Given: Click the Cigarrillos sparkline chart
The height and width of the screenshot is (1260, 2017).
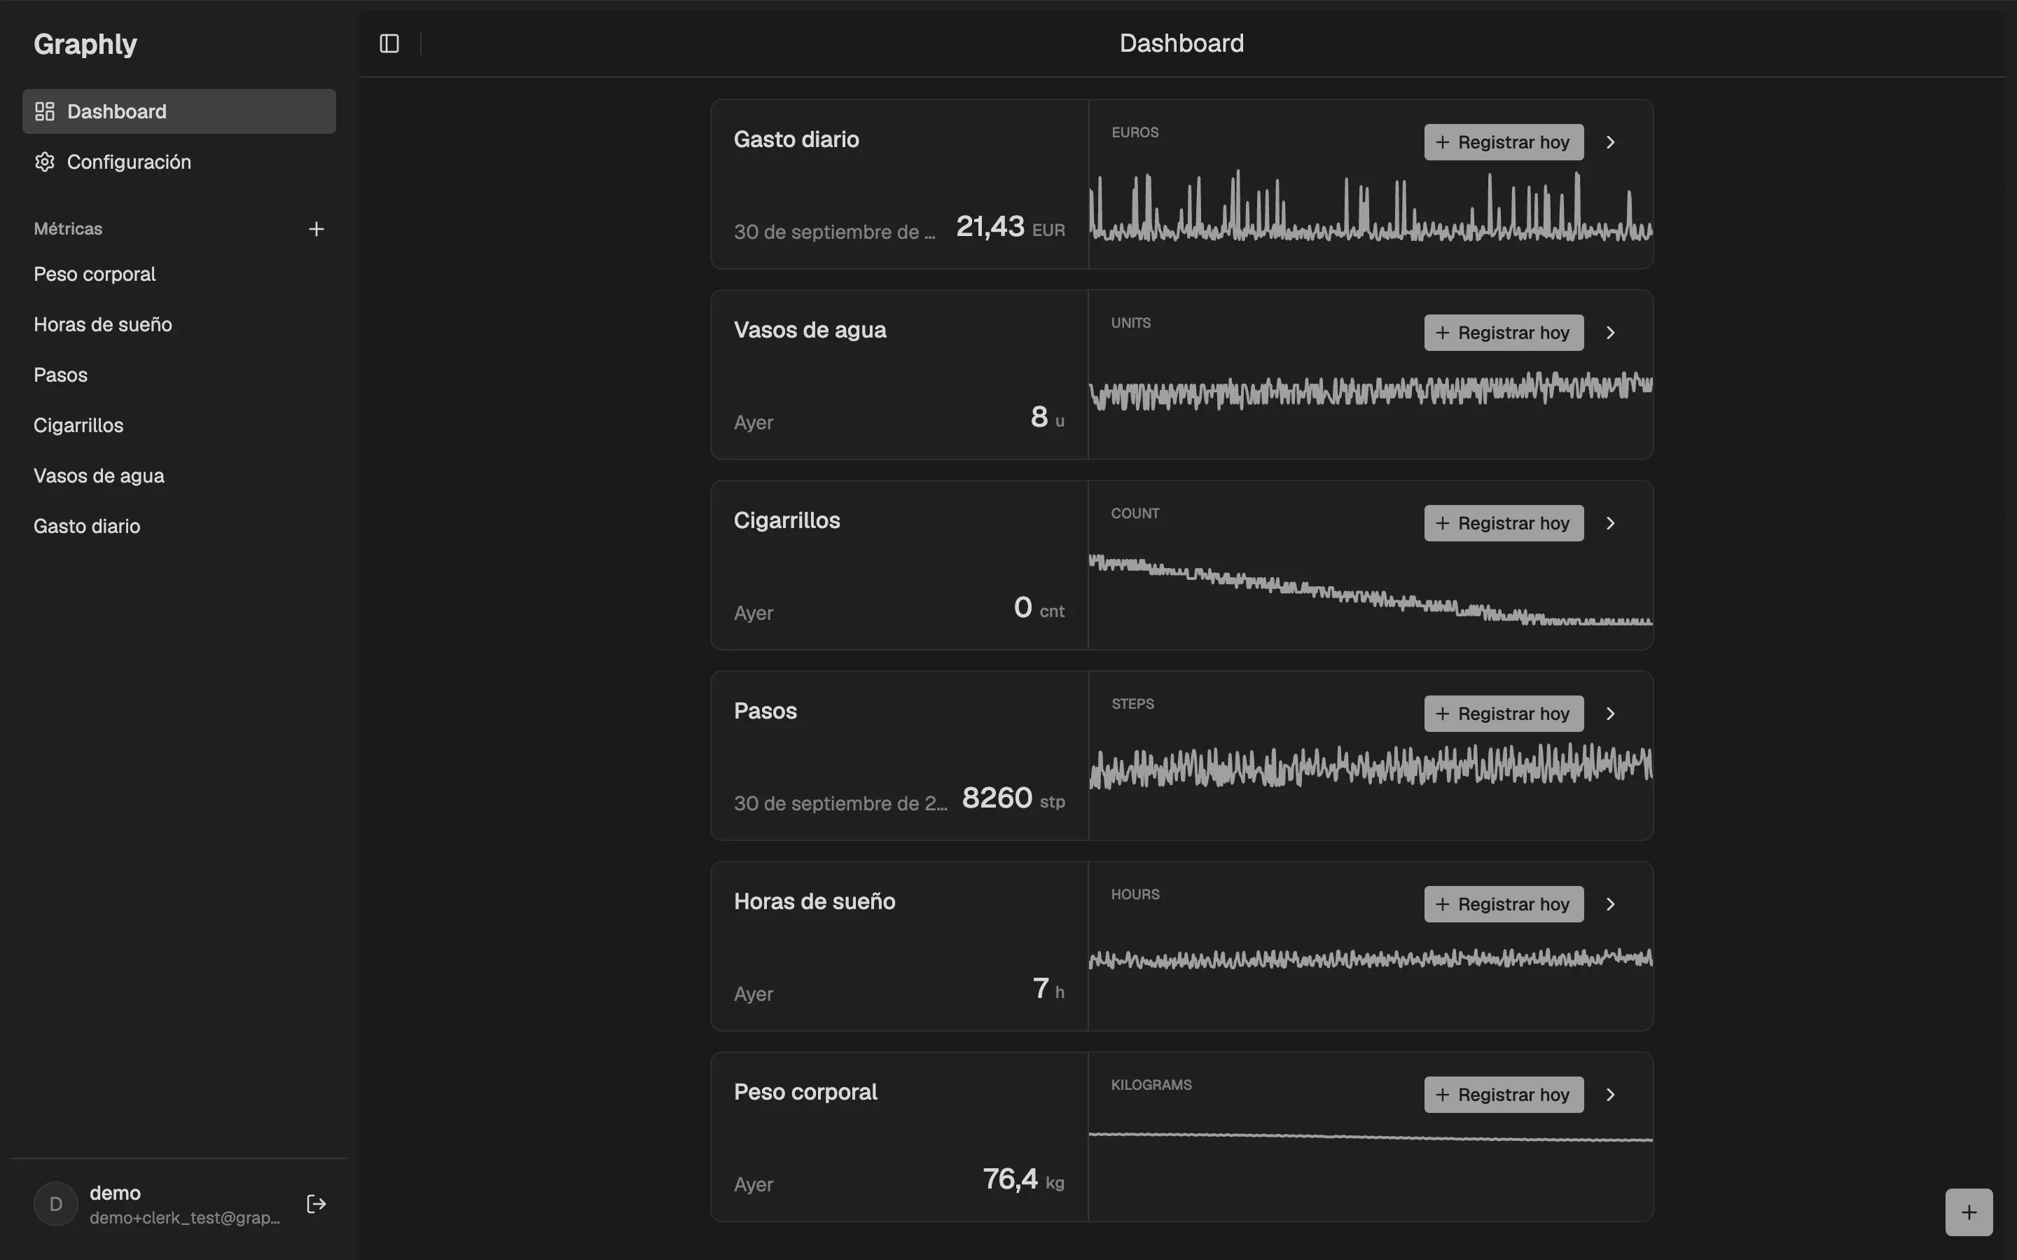Looking at the screenshot, I should point(1371,589).
